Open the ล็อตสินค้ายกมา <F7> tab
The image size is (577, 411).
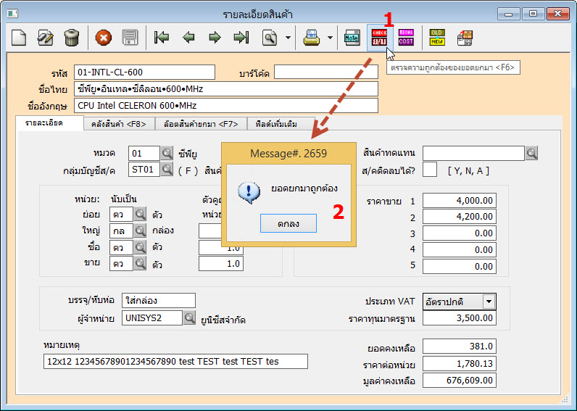click(201, 124)
